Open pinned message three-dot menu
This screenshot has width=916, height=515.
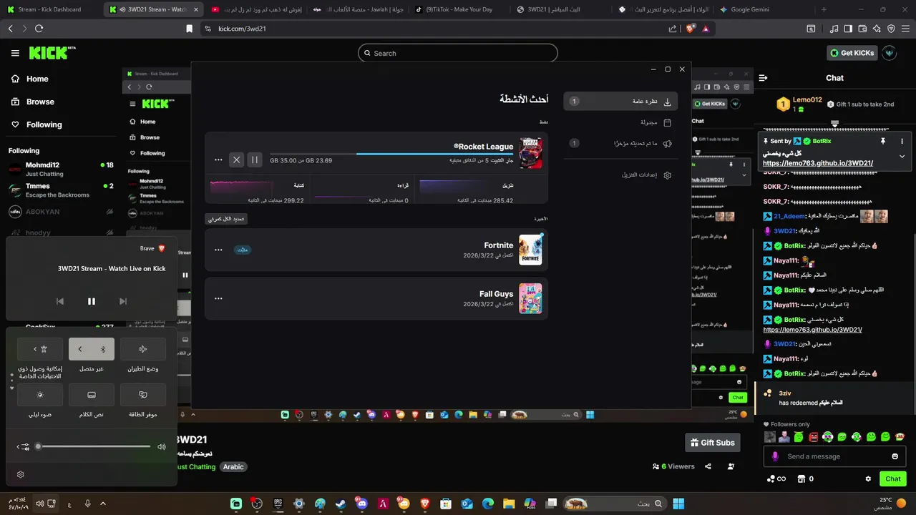tap(902, 142)
